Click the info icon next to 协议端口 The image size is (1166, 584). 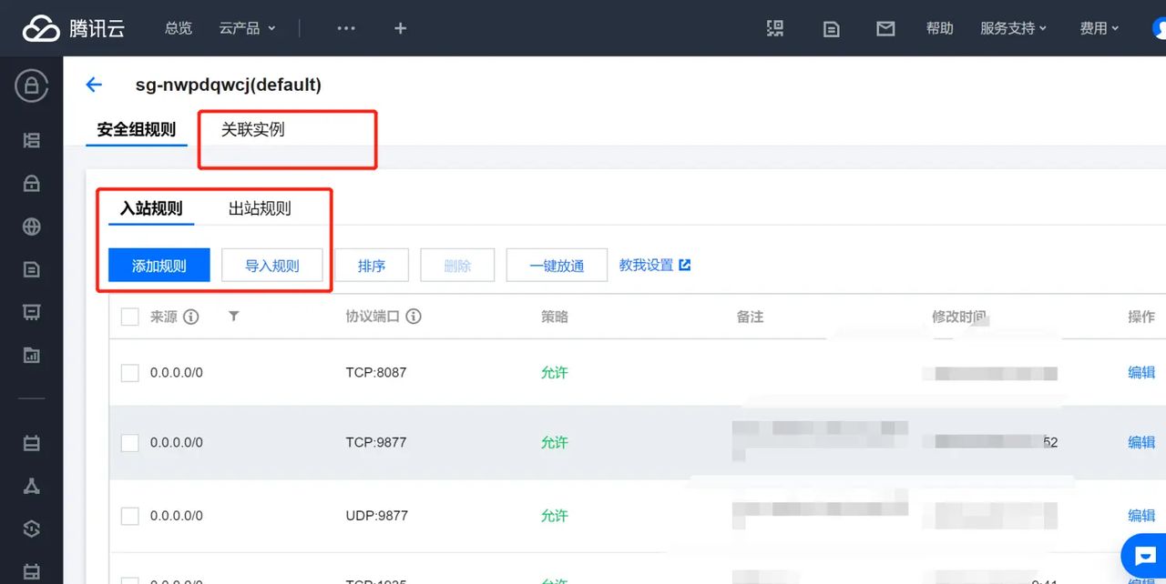point(413,317)
